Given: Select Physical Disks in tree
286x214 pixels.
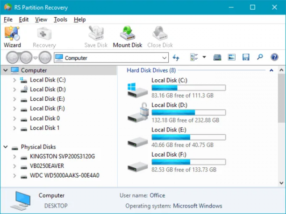Looking at the screenshot, I should 38,147.
